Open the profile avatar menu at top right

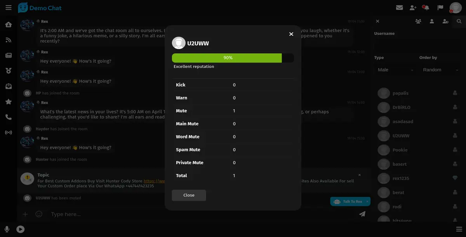455,8
